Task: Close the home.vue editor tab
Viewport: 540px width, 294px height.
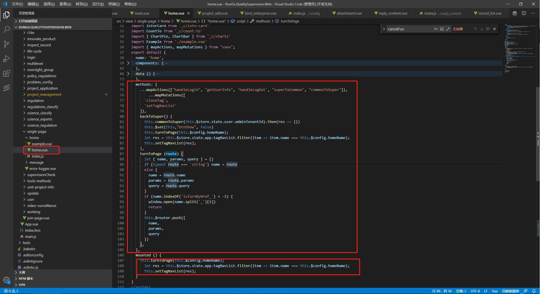Action: 188,13
